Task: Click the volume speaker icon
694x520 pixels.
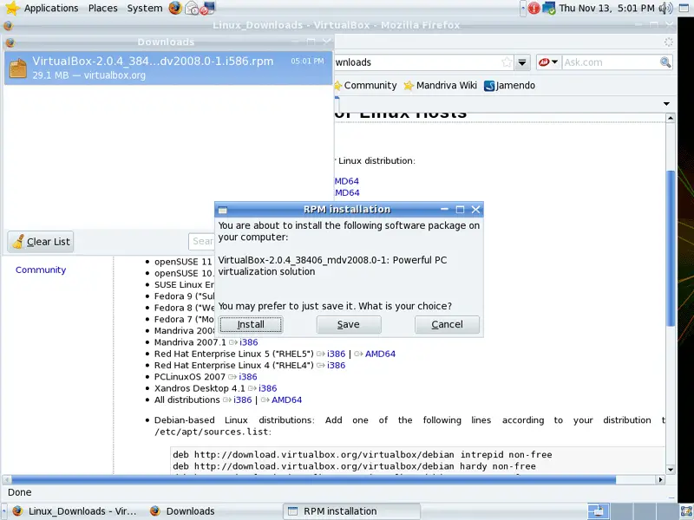Action: [665, 8]
